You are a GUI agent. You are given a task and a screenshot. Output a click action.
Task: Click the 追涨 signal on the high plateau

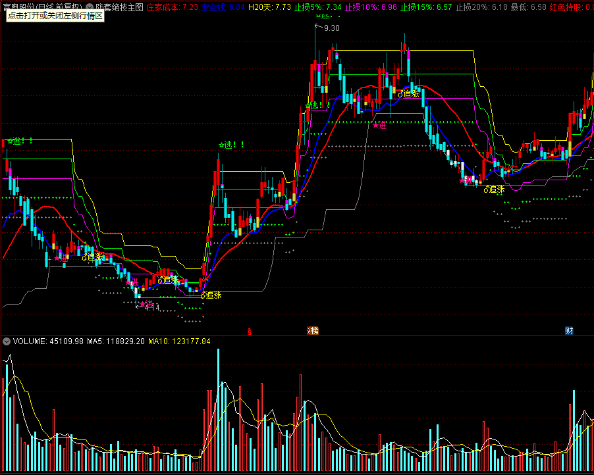coord(409,93)
